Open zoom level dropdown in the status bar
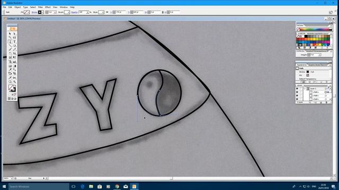Image resolution: width=339 pixels, height=190 pixels. click(x=12, y=178)
